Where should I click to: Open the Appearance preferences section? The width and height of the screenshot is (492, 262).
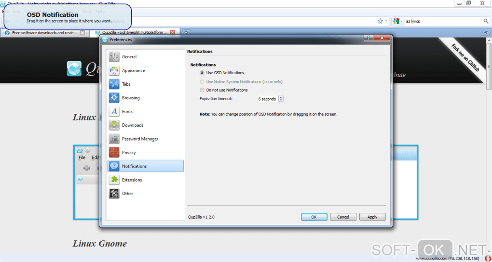145,70
